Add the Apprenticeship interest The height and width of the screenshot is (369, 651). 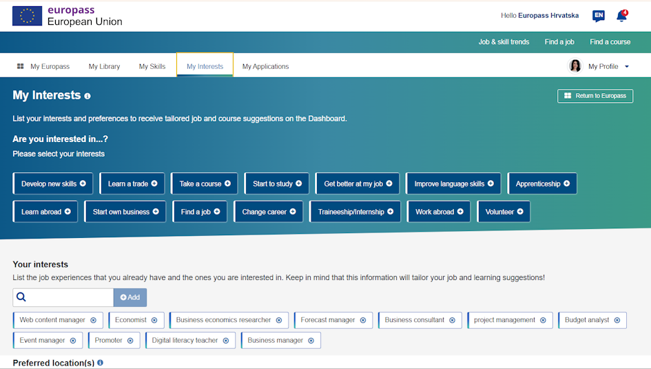pos(542,183)
